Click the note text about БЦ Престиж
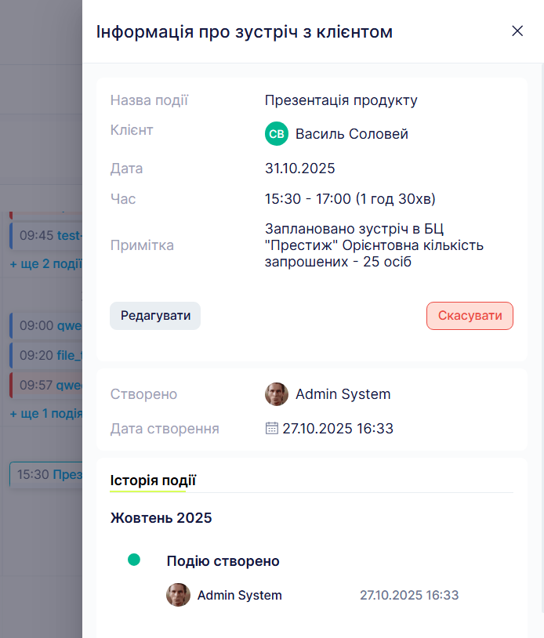Image resolution: width=544 pixels, height=638 pixels. 374,245
